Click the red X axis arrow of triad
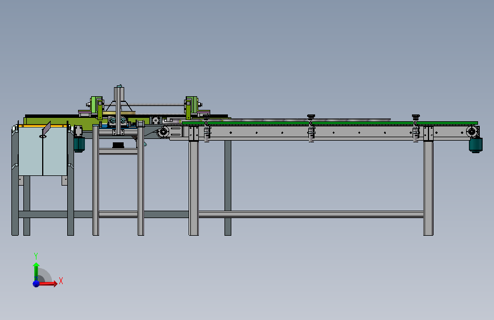The image size is (494, 320). pyautogui.click(x=48, y=284)
